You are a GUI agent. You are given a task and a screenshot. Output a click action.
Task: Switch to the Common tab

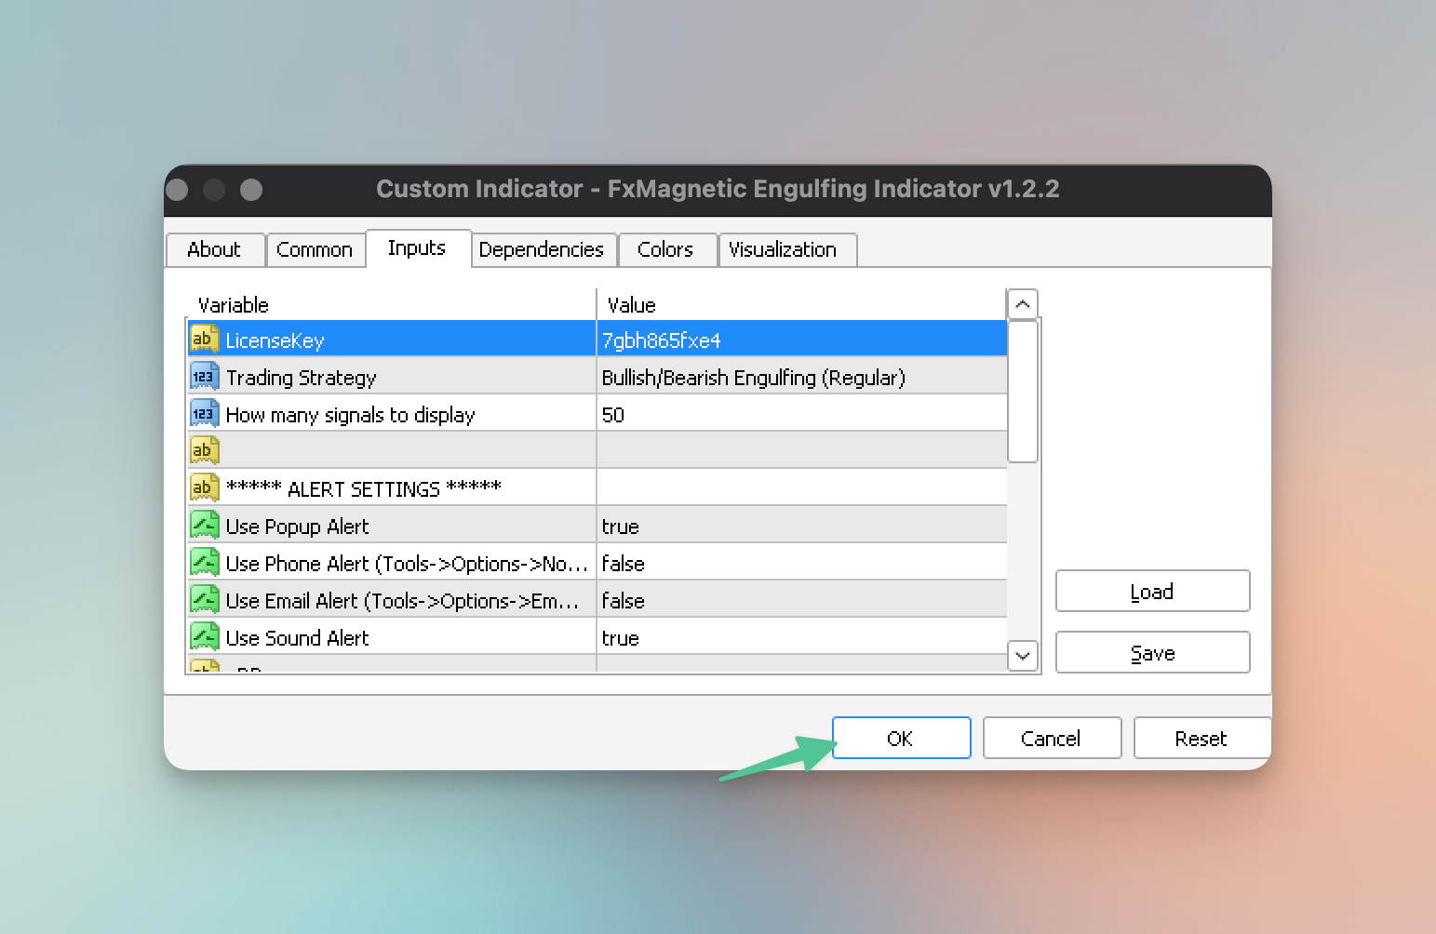315,249
